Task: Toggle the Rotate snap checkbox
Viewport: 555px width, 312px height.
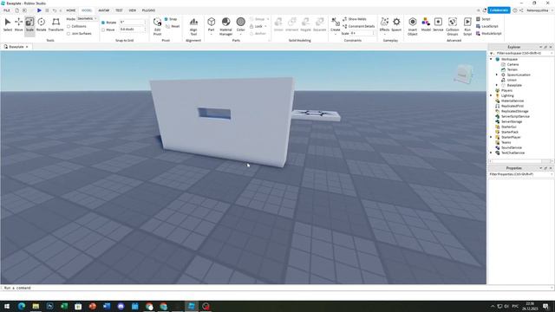Action: click(103, 23)
